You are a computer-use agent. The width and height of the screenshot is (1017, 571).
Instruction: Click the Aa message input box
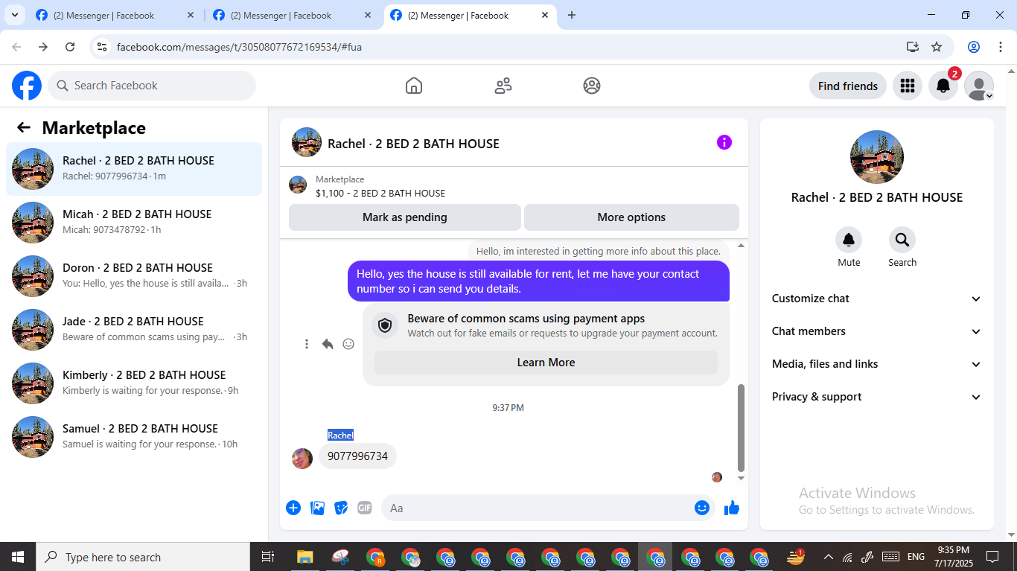pos(549,508)
